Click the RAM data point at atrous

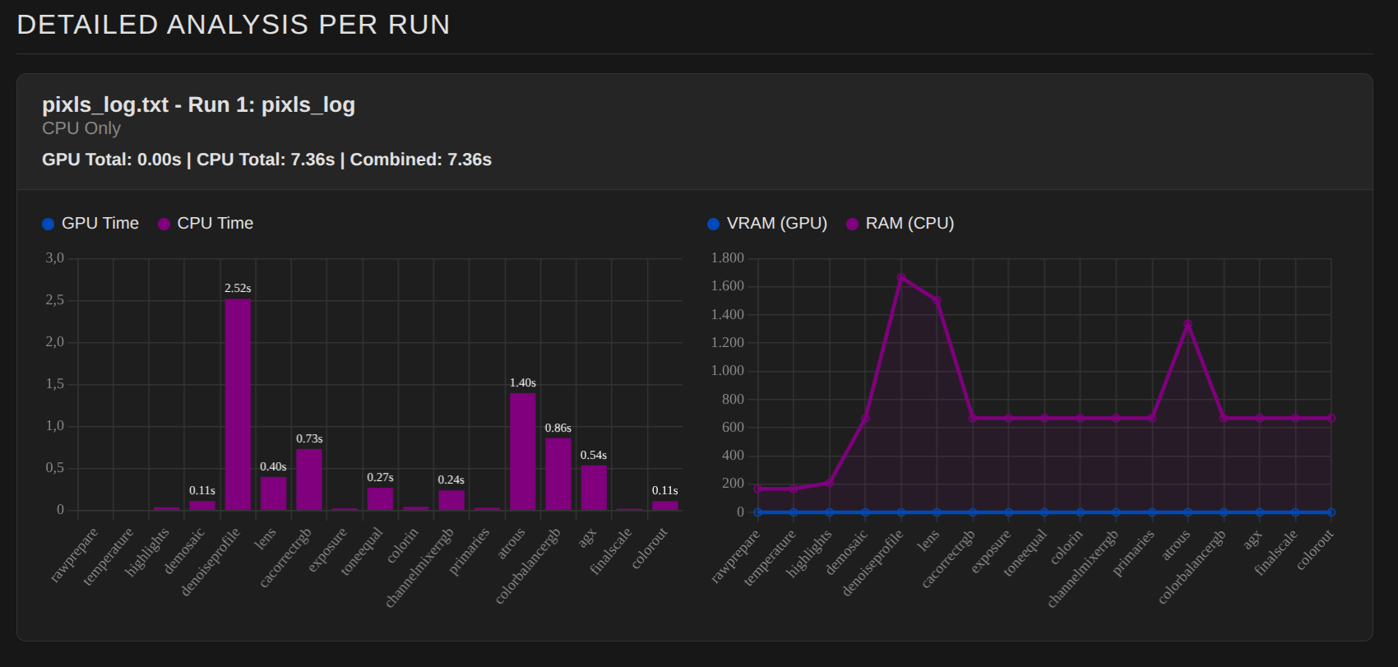(1187, 324)
